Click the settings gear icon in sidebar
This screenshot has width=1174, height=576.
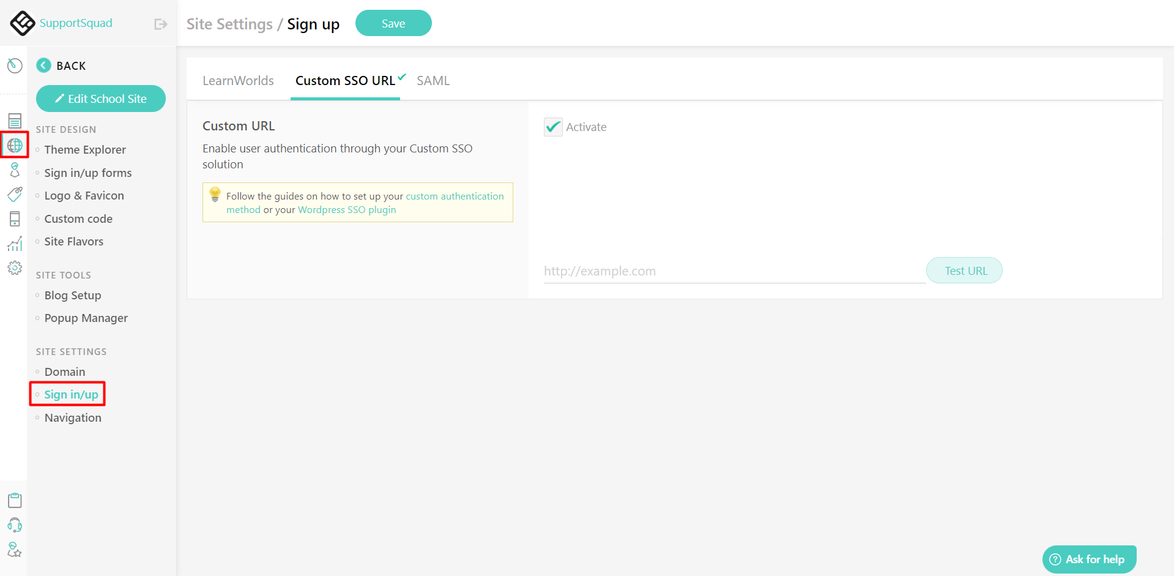coord(15,267)
